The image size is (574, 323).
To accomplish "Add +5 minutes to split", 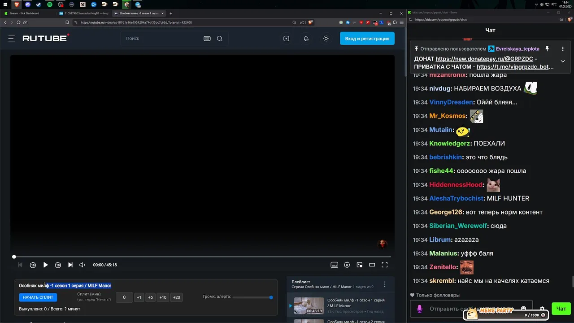I will click(x=150, y=297).
